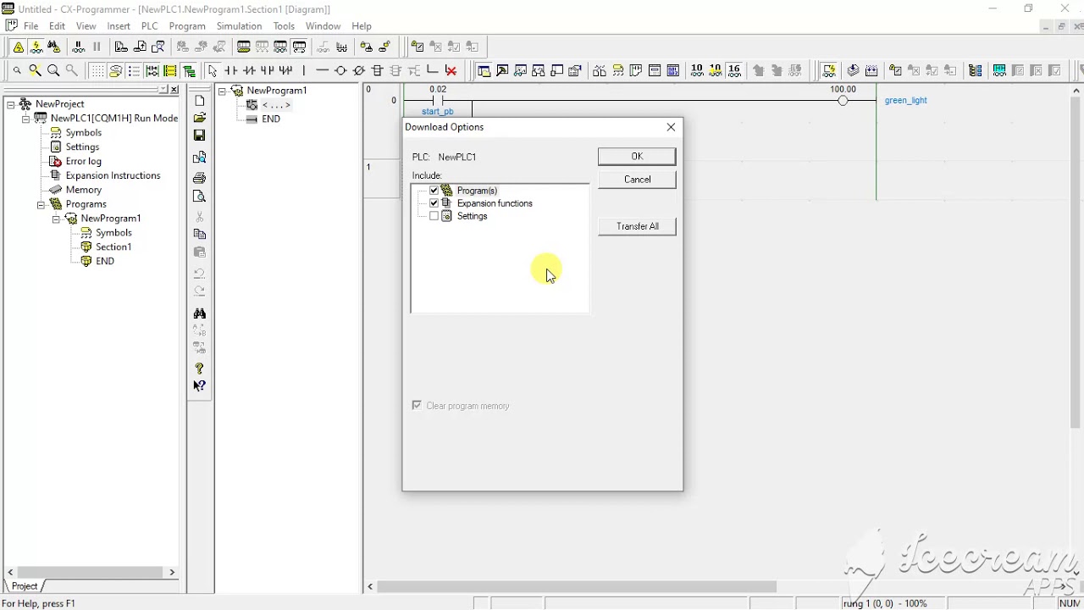The width and height of the screenshot is (1084, 610).
Task: Click the Save floppy disk icon
Action: 200,136
